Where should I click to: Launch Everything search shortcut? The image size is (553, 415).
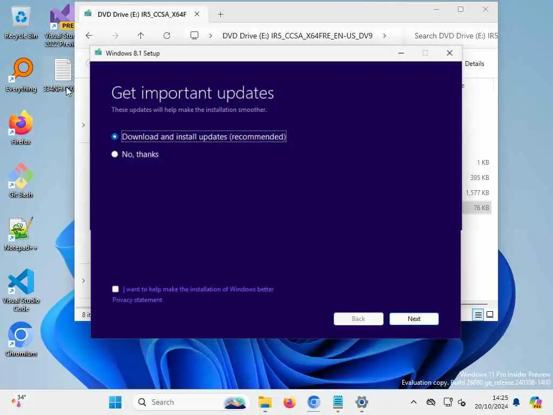tap(21, 76)
